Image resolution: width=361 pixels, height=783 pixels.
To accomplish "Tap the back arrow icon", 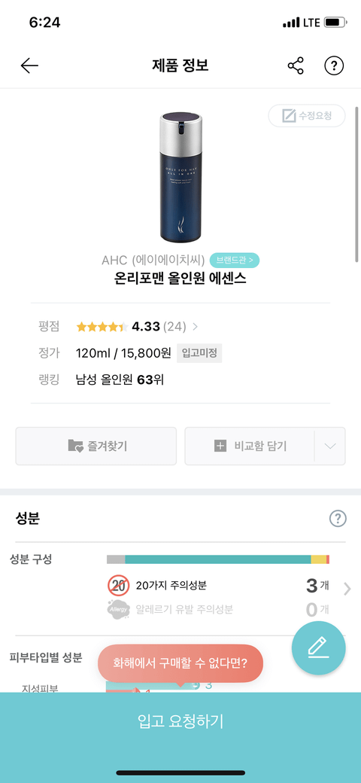I will (29, 66).
